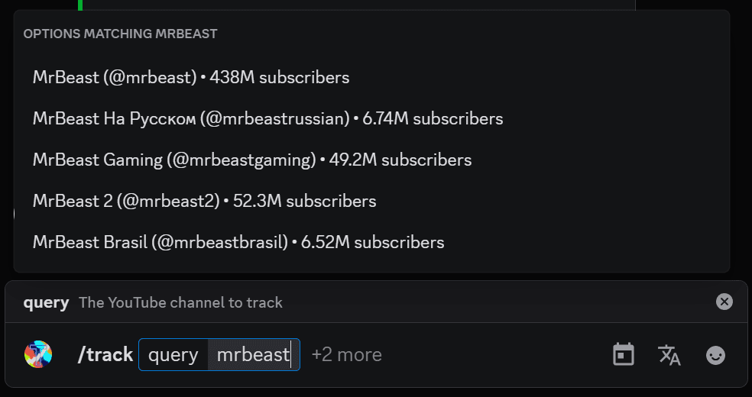Click the query parameter label in command
The height and width of the screenshot is (397, 752).
pos(173,355)
